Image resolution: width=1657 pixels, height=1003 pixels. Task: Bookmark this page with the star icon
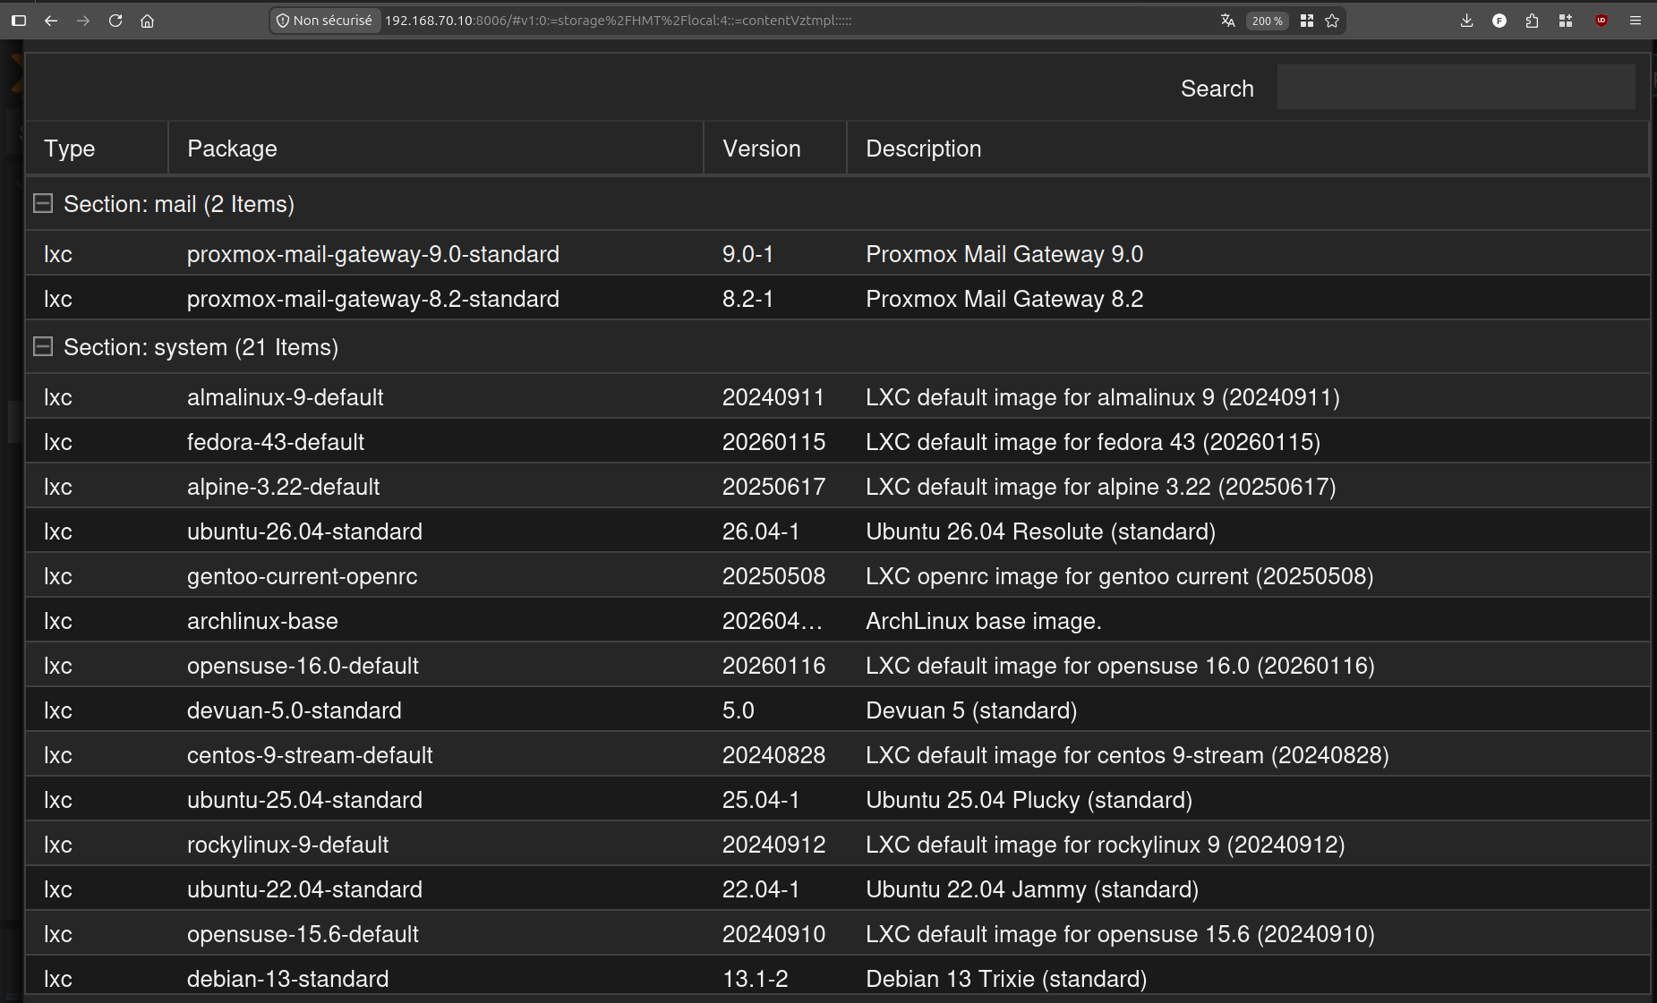coord(1332,21)
